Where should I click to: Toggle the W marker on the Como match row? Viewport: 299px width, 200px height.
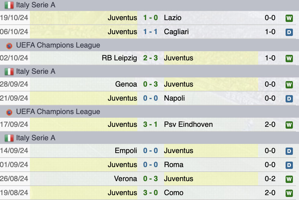(290, 192)
